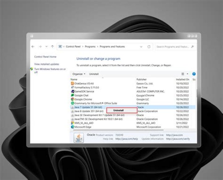Image resolution: width=223 pixels, height=180 pixels.
Task: Open the view options dropdown arrow
Action: (x=187, y=74)
